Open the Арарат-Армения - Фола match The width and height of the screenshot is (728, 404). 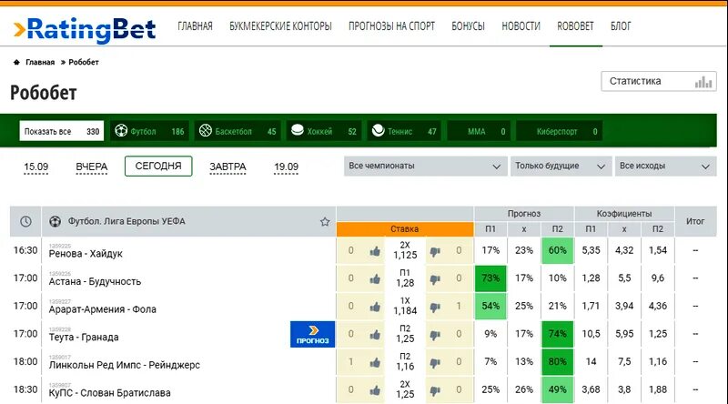[103, 309]
